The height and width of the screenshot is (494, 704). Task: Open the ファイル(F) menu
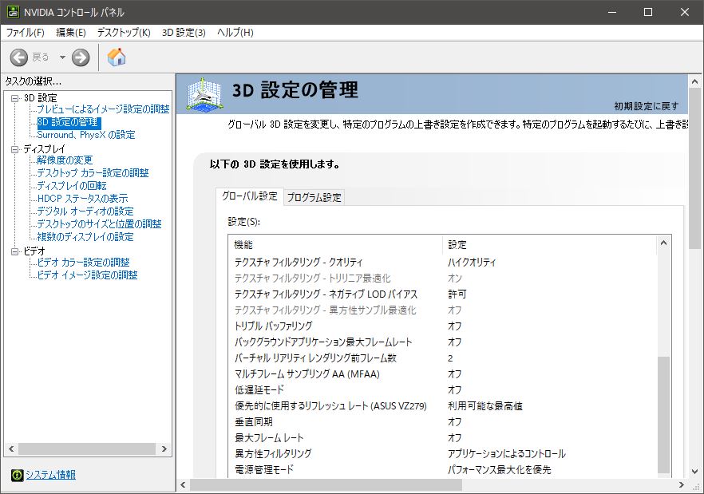coord(26,33)
